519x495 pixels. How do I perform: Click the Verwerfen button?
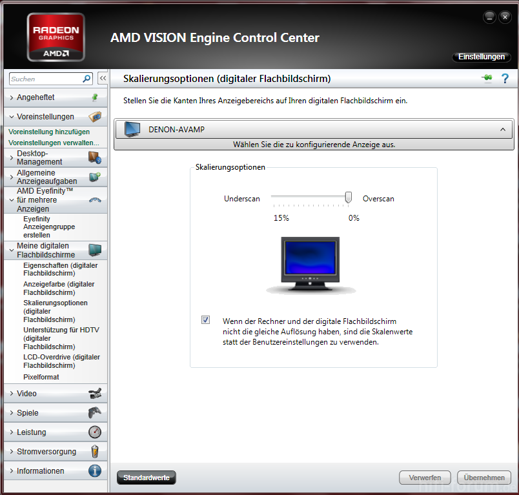click(x=425, y=478)
